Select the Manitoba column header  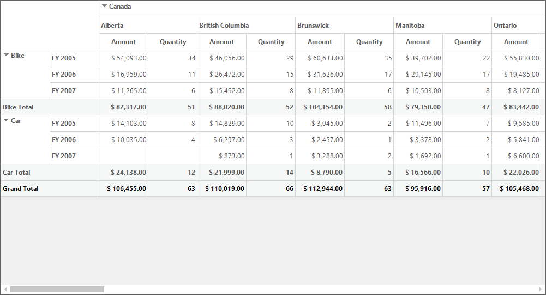(x=442, y=26)
